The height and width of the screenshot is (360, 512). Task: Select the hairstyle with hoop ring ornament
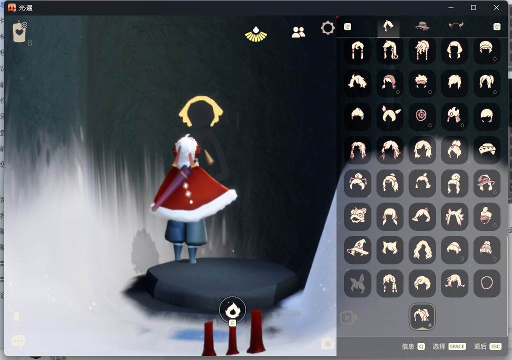[x=390, y=50]
